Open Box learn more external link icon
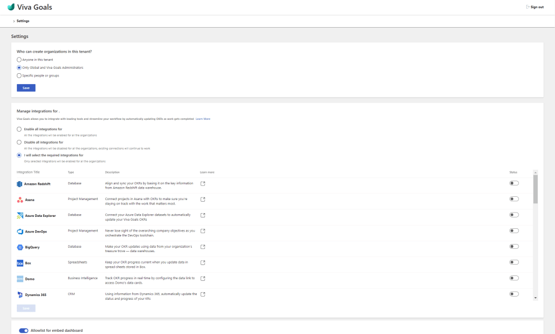The height and width of the screenshot is (334, 555). [x=203, y=263]
